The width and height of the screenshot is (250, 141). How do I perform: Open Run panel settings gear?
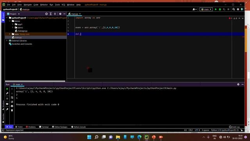pyautogui.click(x=238, y=84)
